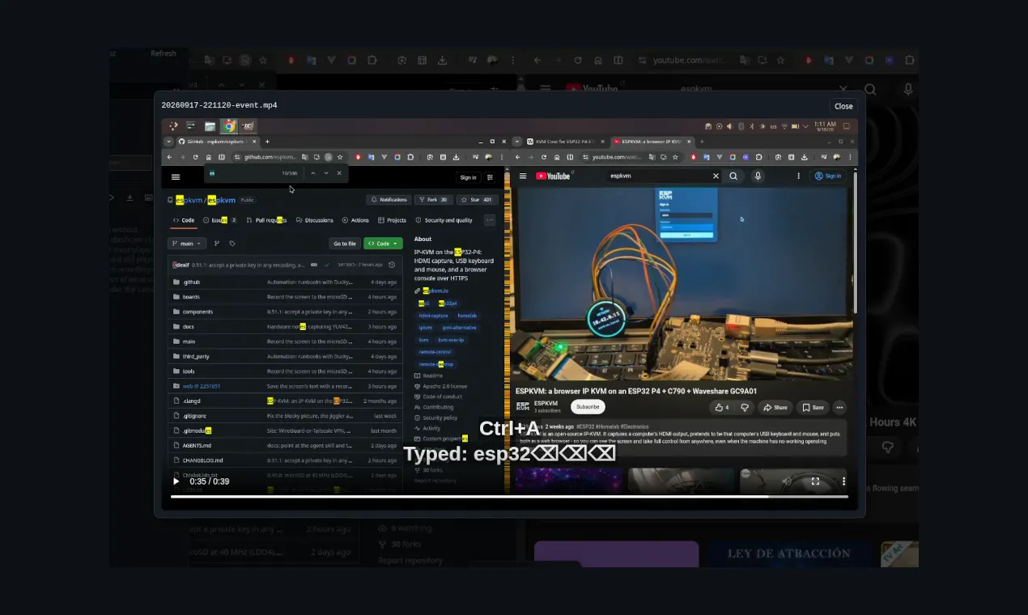Click the YouTube voice search microphone
The height and width of the screenshot is (615, 1028).
(x=758, y=176)
